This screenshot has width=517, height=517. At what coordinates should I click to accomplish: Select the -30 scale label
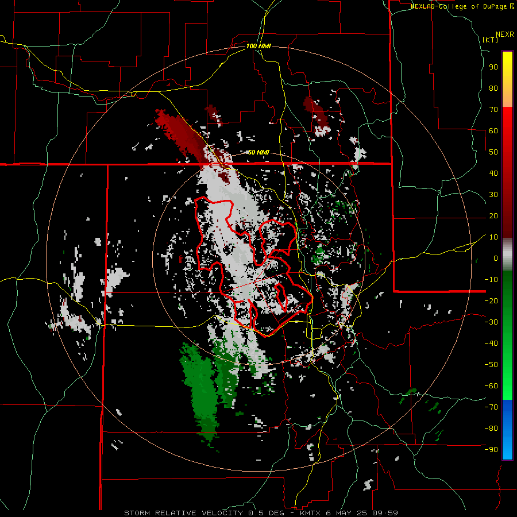click(491, 322)
